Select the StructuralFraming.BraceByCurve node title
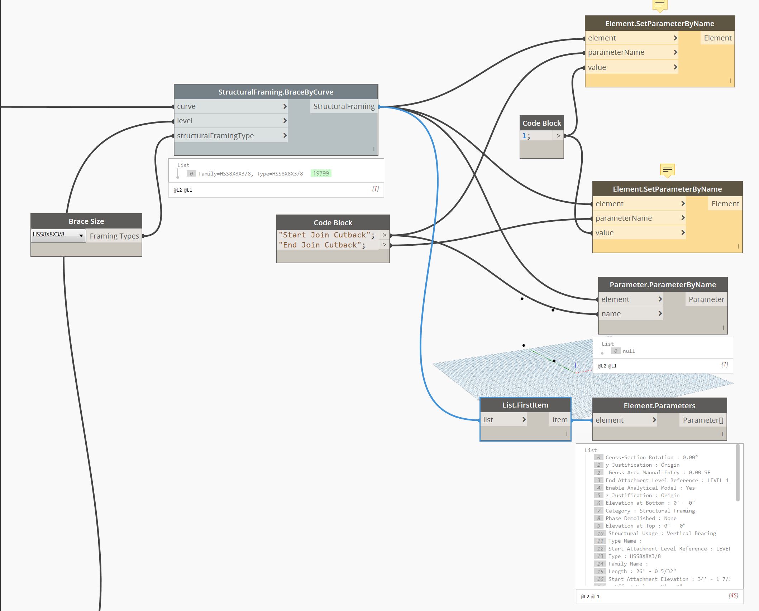This screenshot has width=759, height=611. (x=276, y=92)
